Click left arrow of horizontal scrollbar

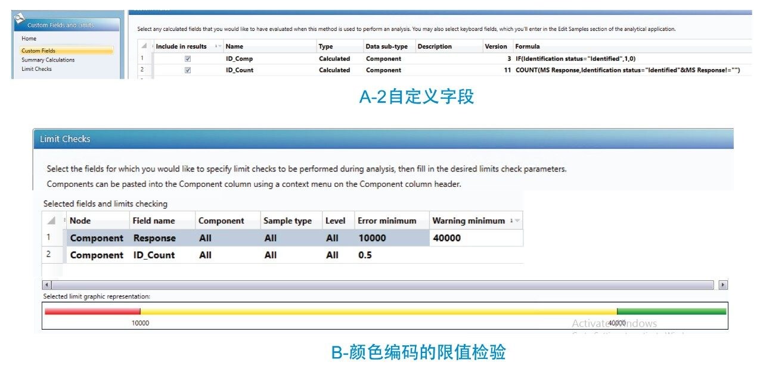[47, 285]
